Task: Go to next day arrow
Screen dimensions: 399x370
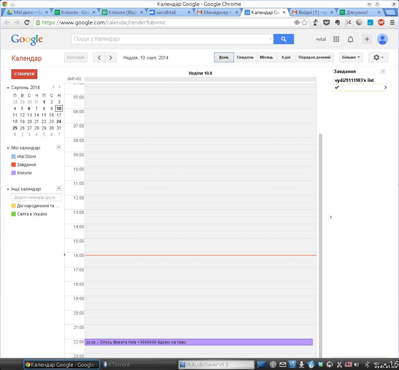Action: click(111, 58)
